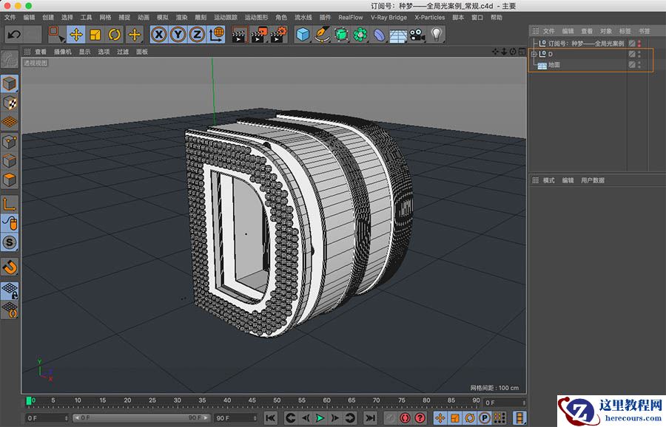666x427 pixels.
Task: Toggle the X-axis lock
Action: pos(160,33)
